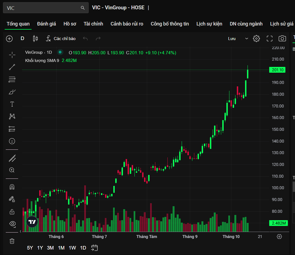
Task: Select the trend line drawing tool
Action: coord(12,67)
